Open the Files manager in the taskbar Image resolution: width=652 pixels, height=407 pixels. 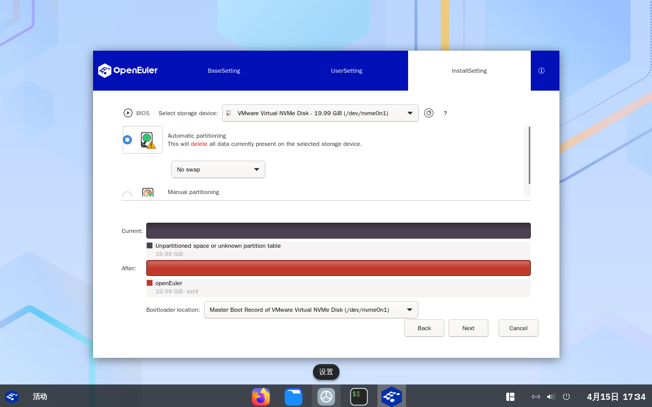click(294, 397)
